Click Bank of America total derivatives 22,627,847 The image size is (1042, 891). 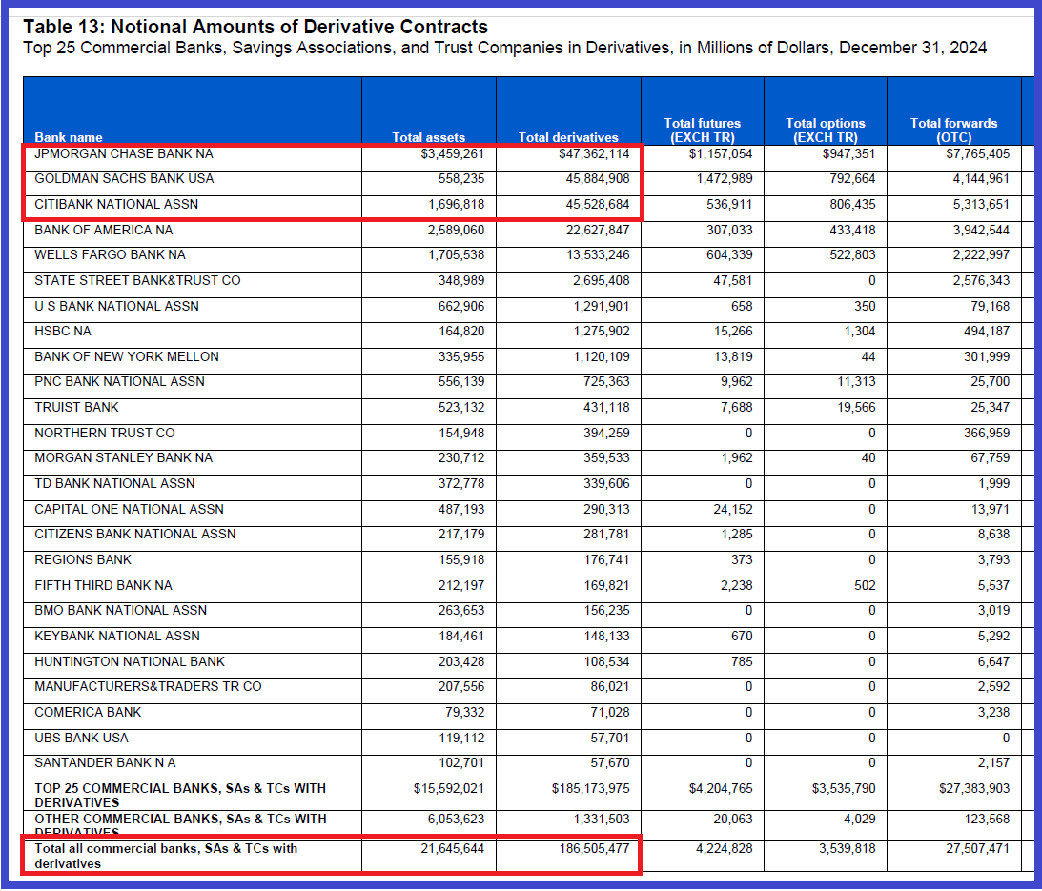pos(598,230)
